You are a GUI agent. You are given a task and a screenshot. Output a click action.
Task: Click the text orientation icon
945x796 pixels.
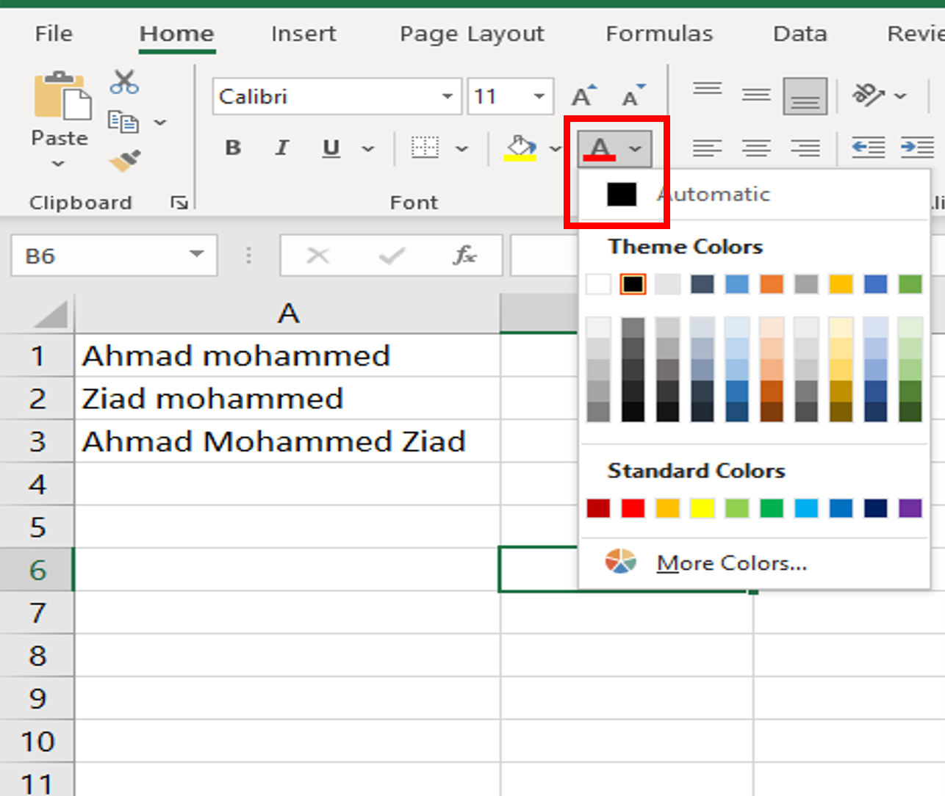pos(868,95)
